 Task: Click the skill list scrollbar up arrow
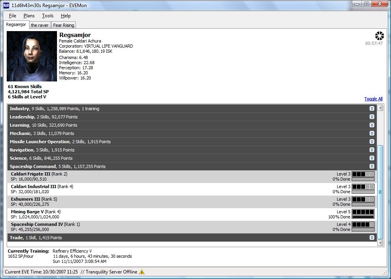[380, 108]
